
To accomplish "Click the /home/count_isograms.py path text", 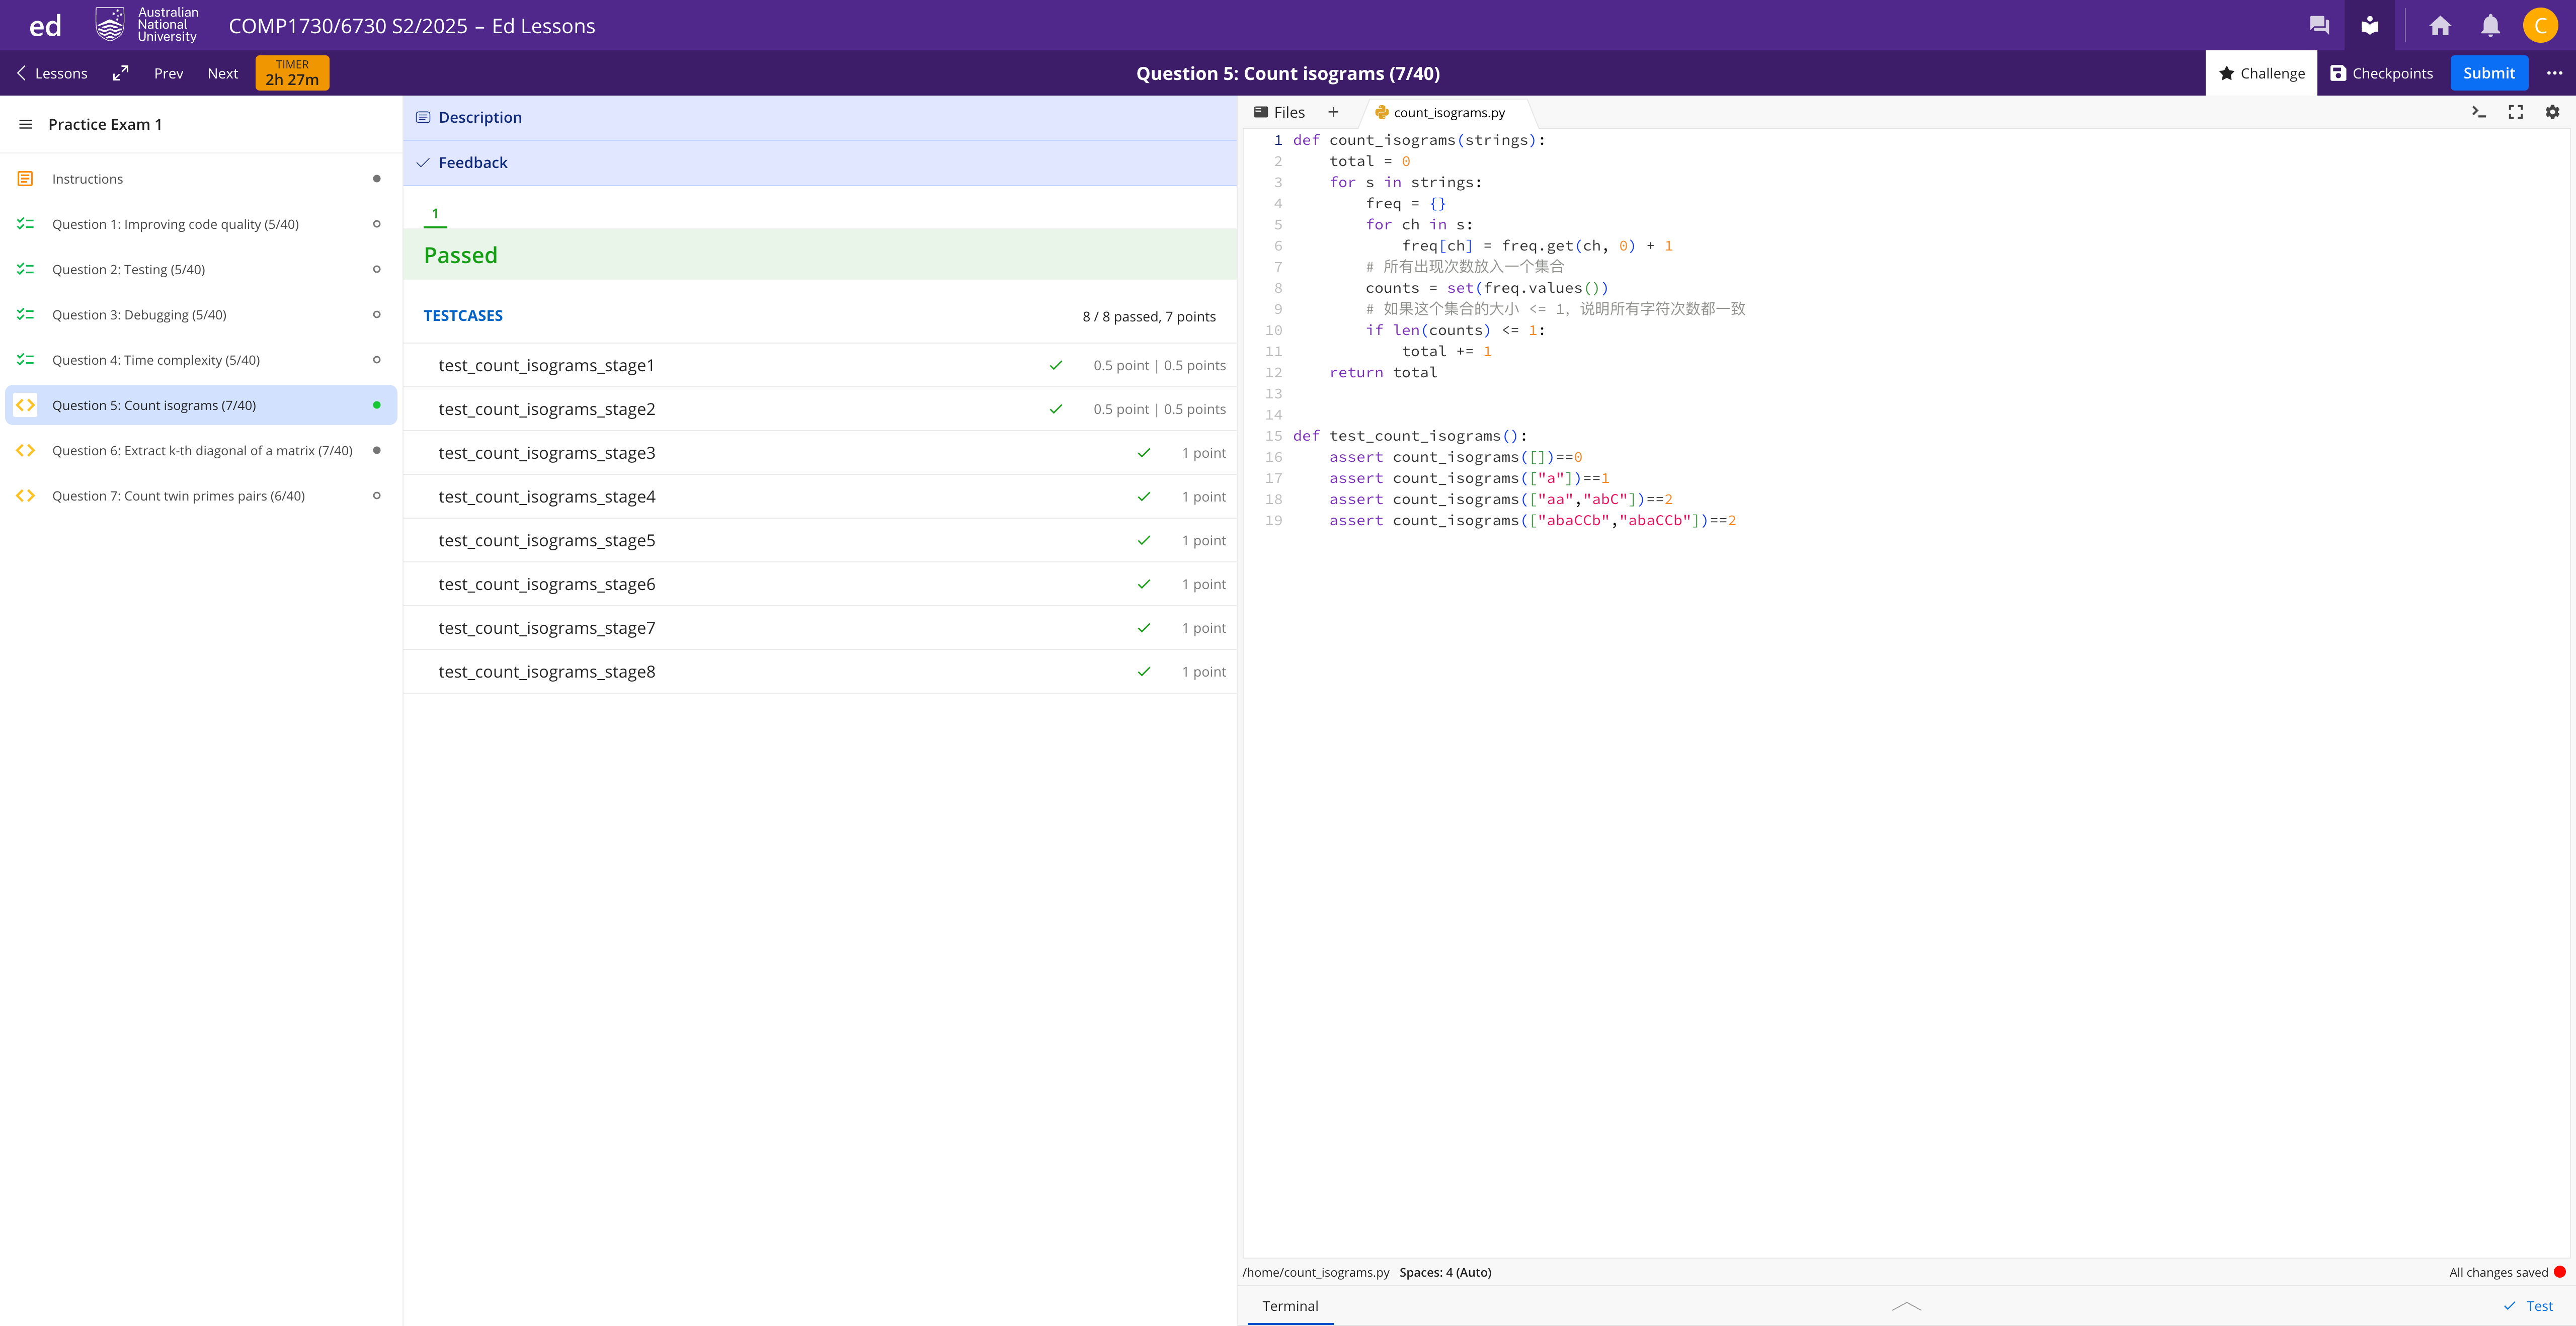I will [x=1316, y=1272].
